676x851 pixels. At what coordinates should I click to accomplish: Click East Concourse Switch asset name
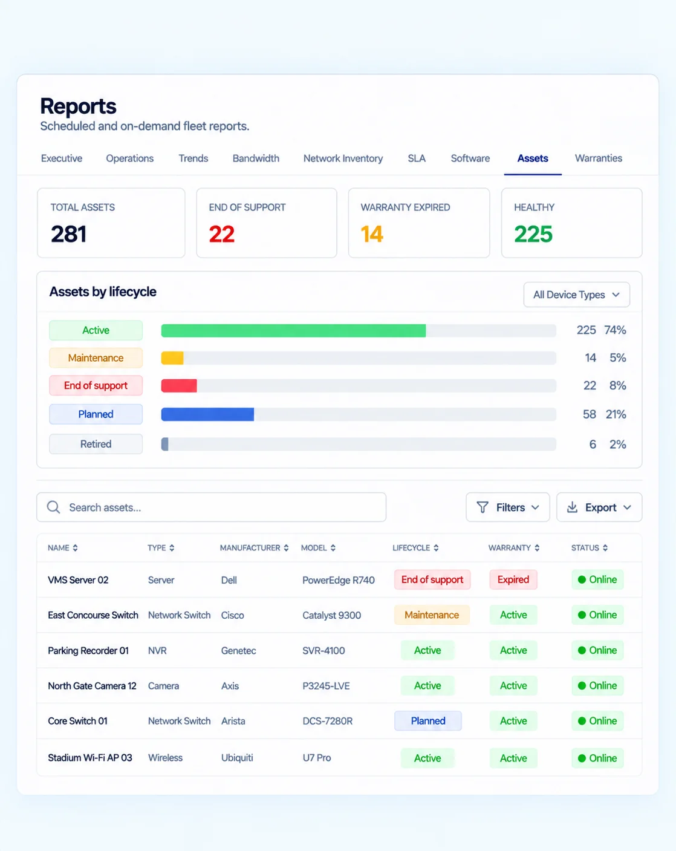(x=93, y=615)
